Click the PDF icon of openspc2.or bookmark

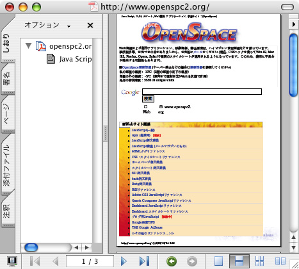40,46
